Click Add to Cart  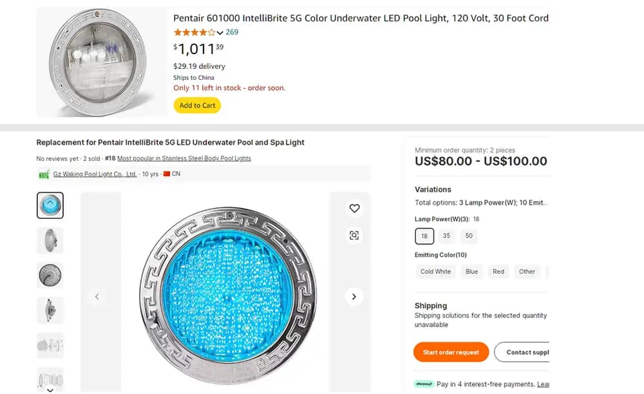point(197,105)
